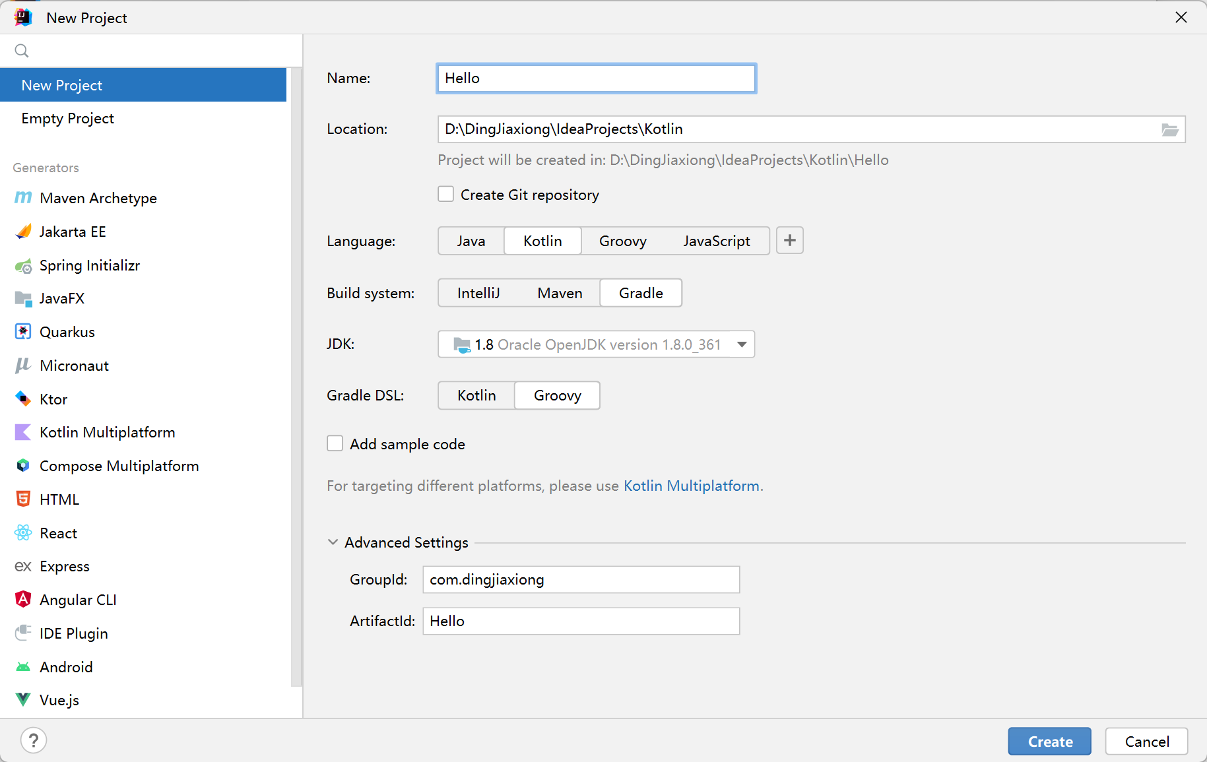This screenshot has width=1207, height=762.
Task: Click the Jakarta EE feather icon
Action: coord(23,232)
